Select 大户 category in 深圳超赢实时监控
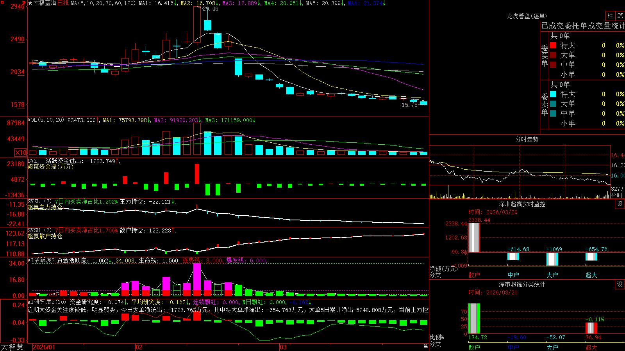Viewport: 625px width, 351px height. click(x=552, y=275)
